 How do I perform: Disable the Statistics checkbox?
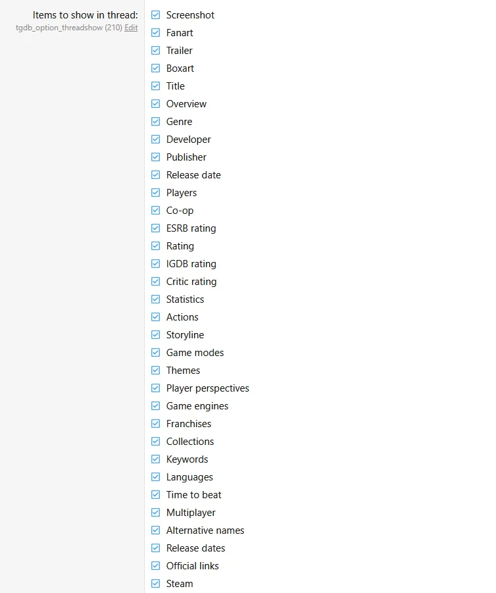[x=155, y=299]
